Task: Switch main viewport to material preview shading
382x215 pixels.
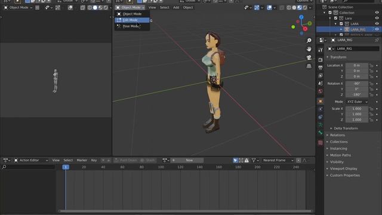Action: click(x=300, y=8)
